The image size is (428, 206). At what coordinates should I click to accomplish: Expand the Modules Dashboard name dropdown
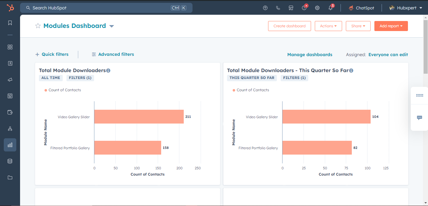112,26
